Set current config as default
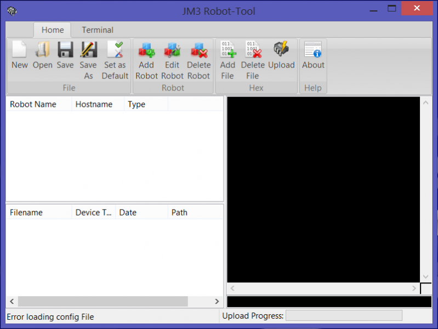This screenshot has width=438, height=329. point(115,50)
